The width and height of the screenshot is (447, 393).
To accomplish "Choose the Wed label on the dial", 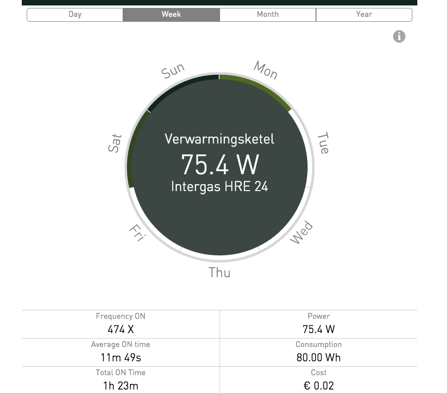I will 301,232.
